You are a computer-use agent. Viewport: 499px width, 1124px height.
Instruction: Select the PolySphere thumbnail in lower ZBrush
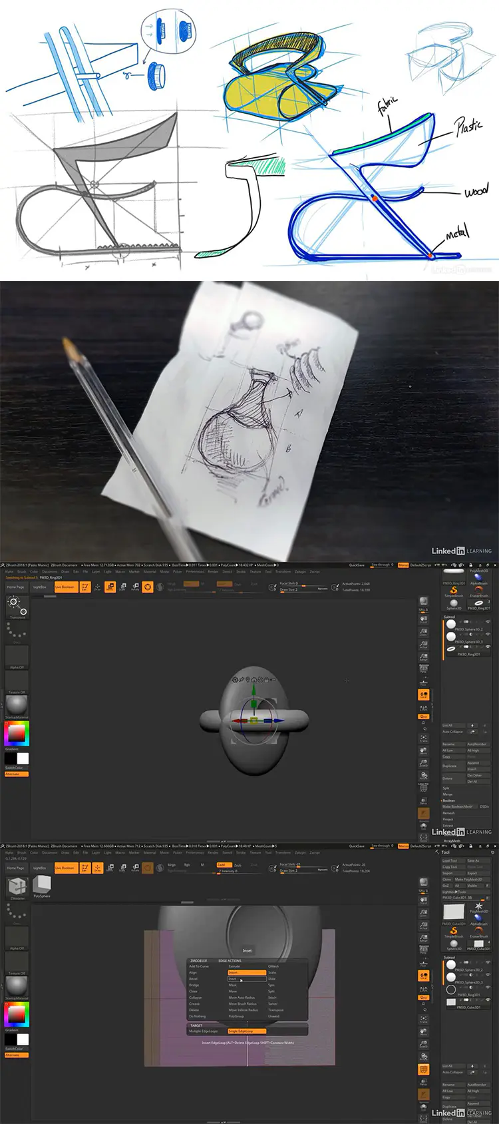coord(42,887)
